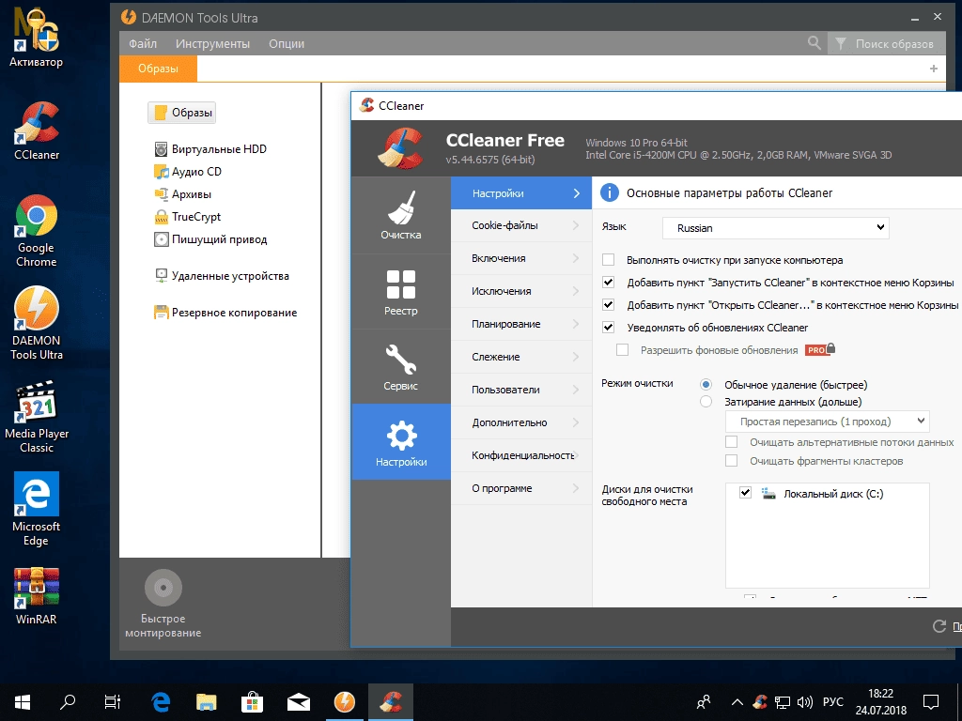Image resolution: width=962 pixels, height=721 pixels.
Task: Open the Дополнительно settings page
Action: 520,422
